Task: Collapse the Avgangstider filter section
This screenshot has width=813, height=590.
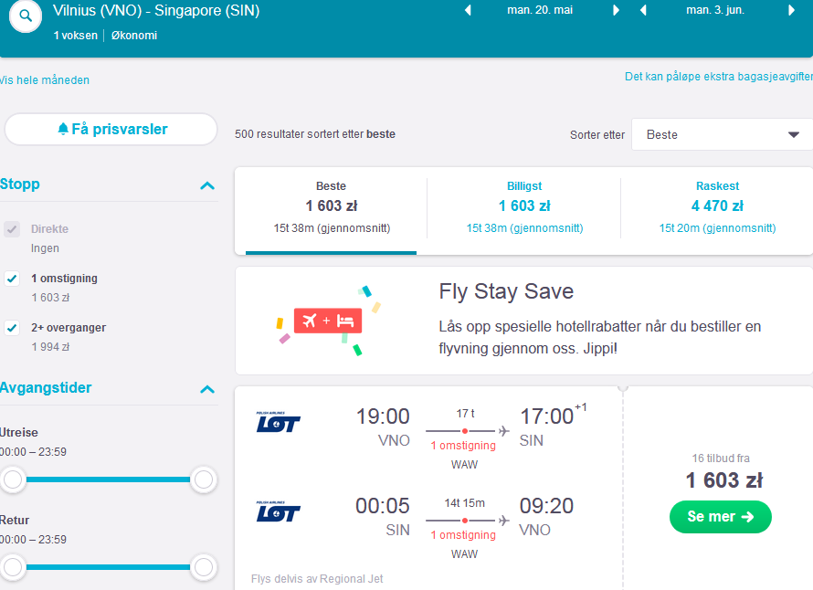Action: click(207, 389)
